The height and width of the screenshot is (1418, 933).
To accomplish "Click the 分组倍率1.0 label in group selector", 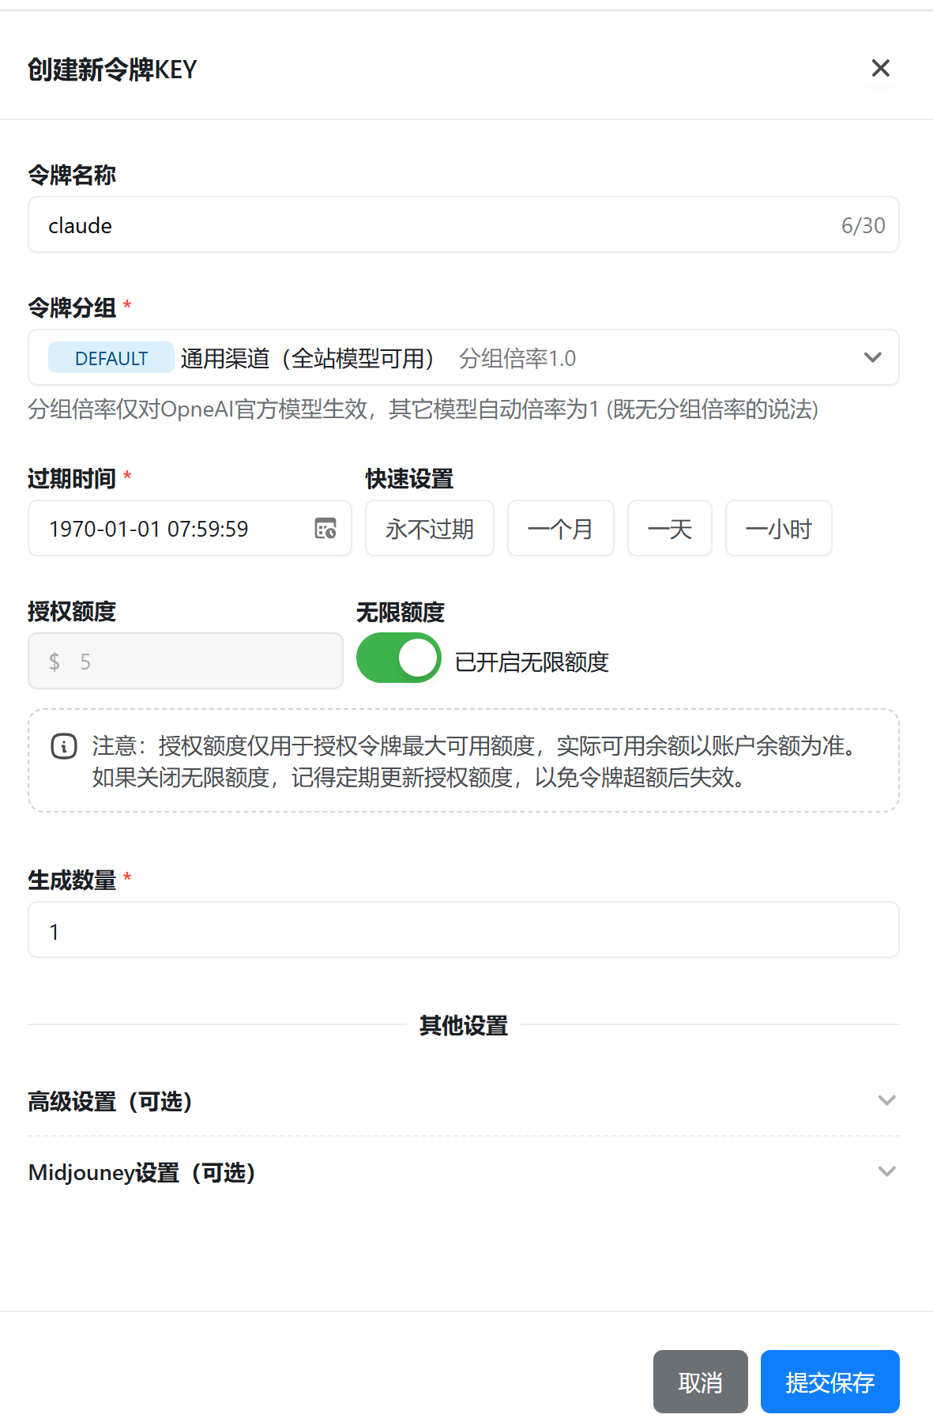I will tap(517, 357).
